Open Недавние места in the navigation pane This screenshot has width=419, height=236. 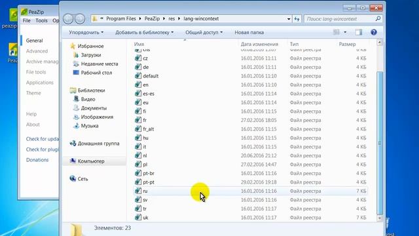pyautogui.click(x=100, y=64)
